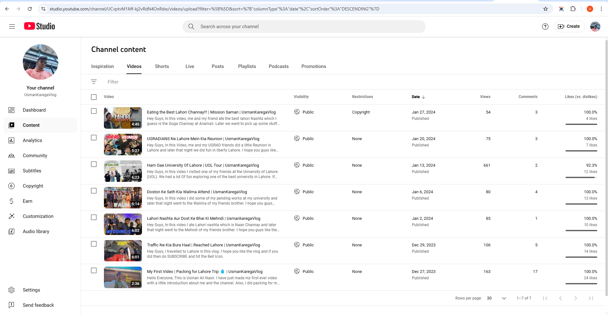Open the Ham Gae University Of Lahore video
Screen dimensions: 608x315
coord(203,165)
